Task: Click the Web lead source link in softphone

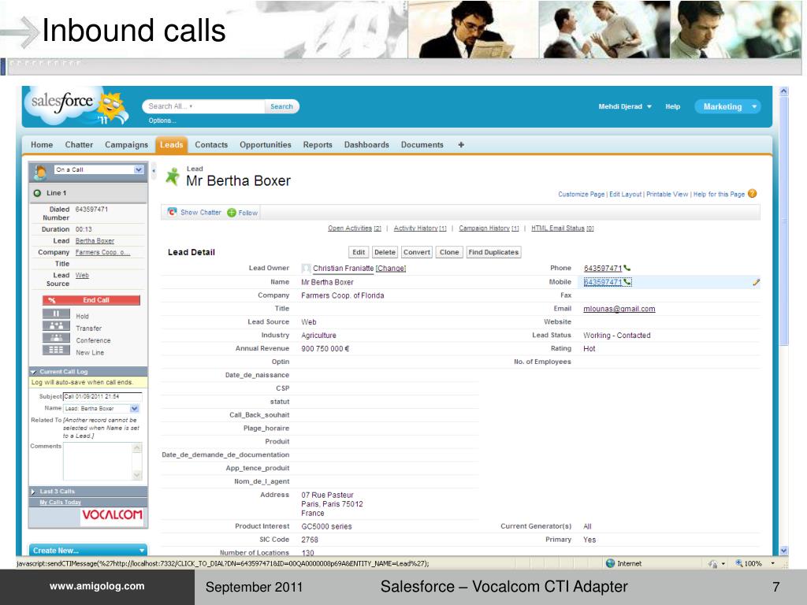Action: 82,275
